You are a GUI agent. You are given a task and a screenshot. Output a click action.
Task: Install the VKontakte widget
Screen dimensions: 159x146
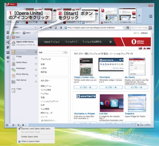point(111,87)
